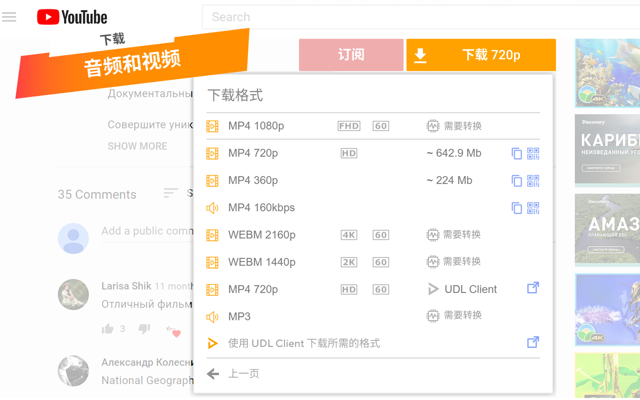Open Александр Колесни commenter avatar
Screen dimensions: 640x400
click(x=73, y=371)
